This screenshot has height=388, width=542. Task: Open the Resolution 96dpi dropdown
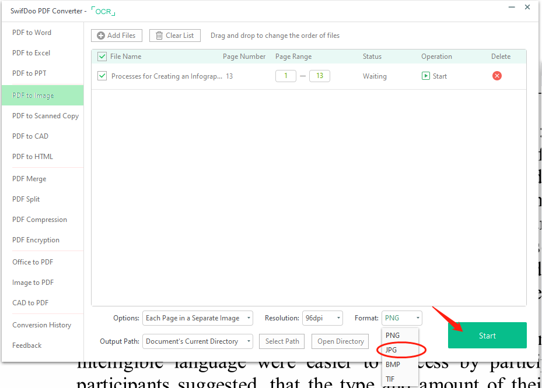[x=323, y=318]
